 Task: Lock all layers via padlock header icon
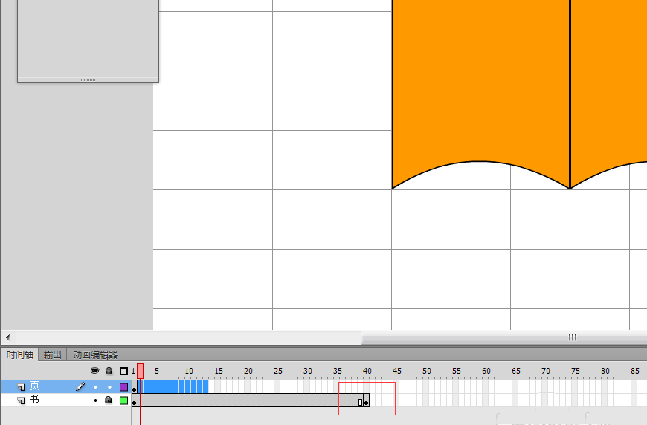point(109,371)
